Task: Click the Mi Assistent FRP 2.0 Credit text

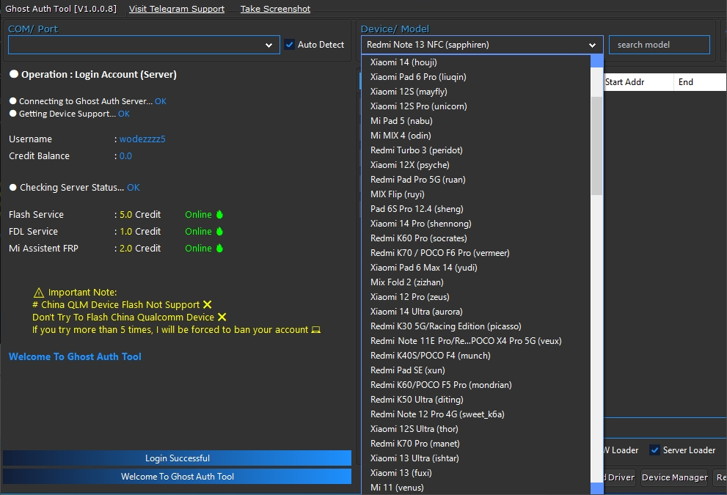Action: click(x=140, y=249)
